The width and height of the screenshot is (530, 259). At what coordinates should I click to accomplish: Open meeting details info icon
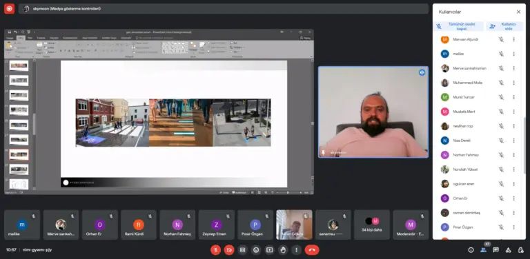[471, 250]
